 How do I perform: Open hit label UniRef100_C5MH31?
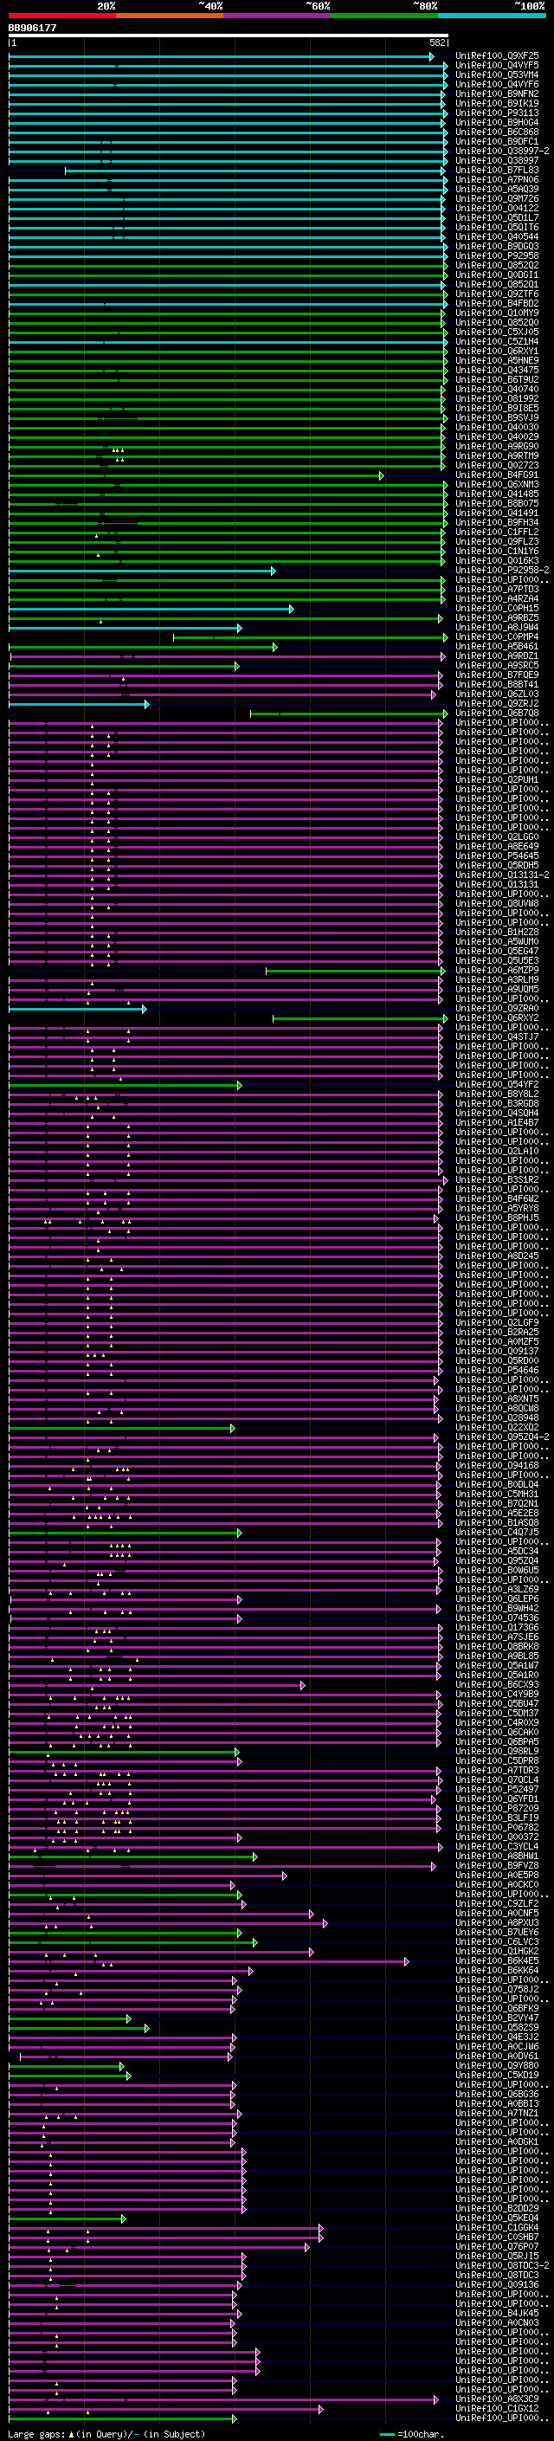[497, 1495]
